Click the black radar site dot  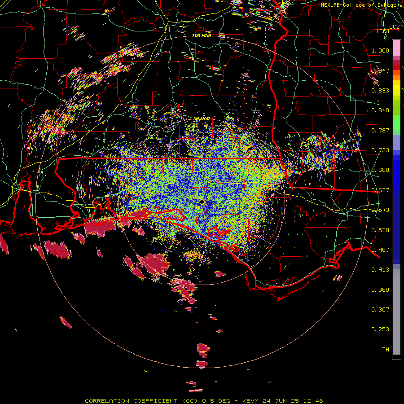point(202,202)
